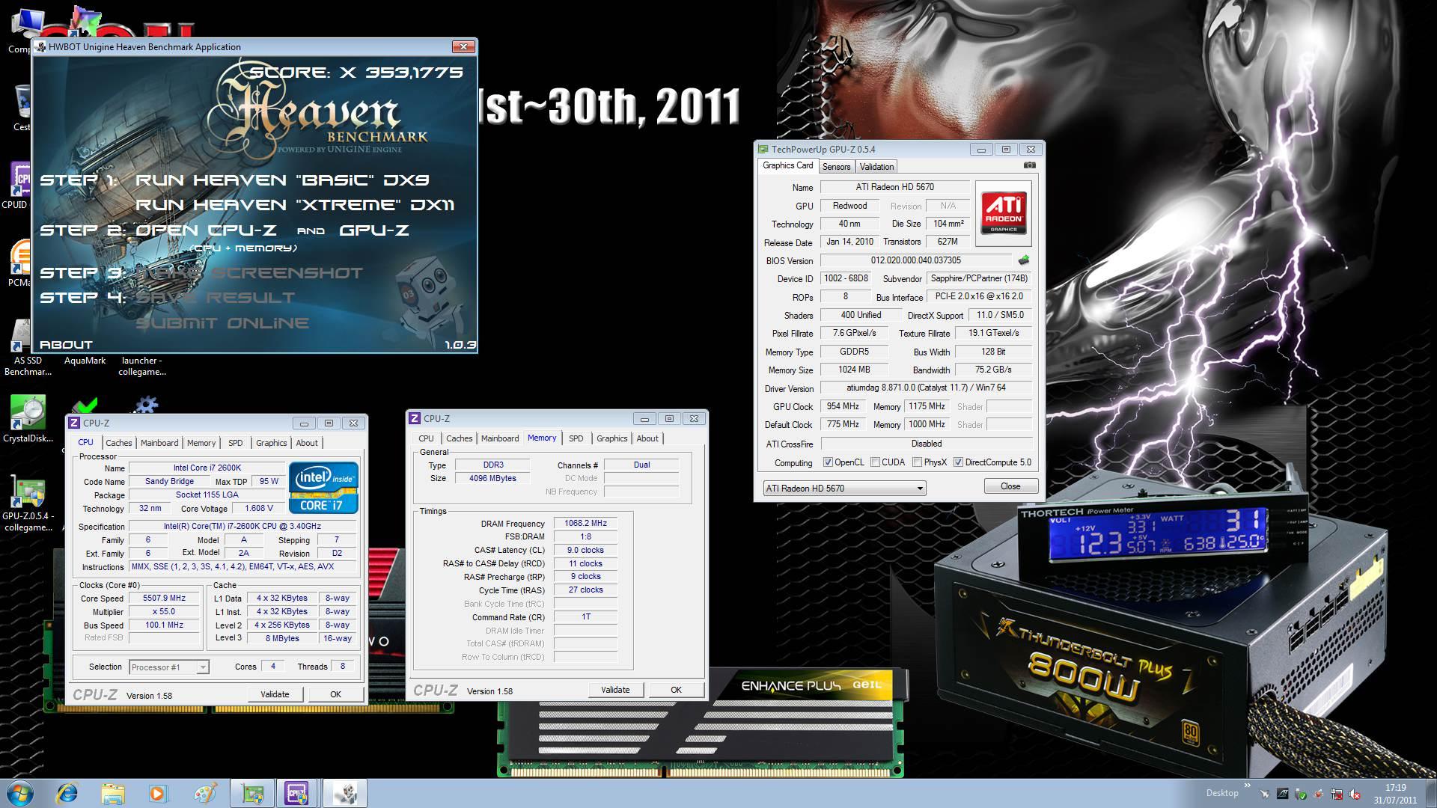Image resolution: width=1437 pixels, height=808 pixels.
Task: Click GPU-Z screenshot camera icon
Action: (x=1030, y=165)
